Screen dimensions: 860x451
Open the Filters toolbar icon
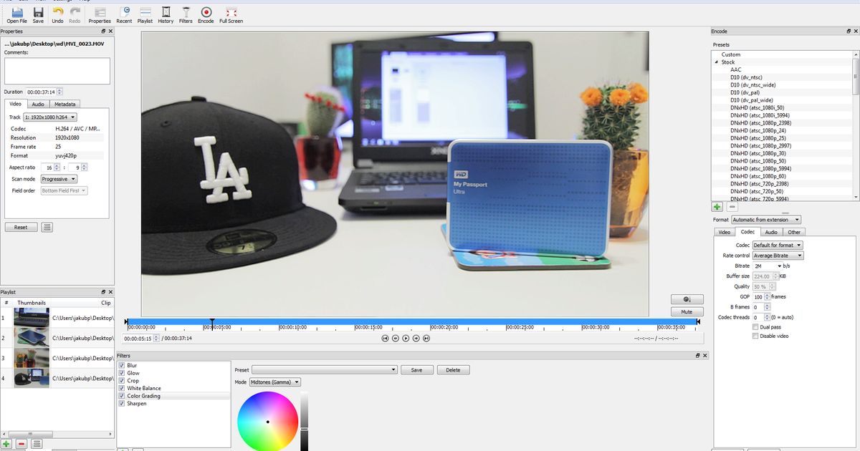tap(186, 13)
